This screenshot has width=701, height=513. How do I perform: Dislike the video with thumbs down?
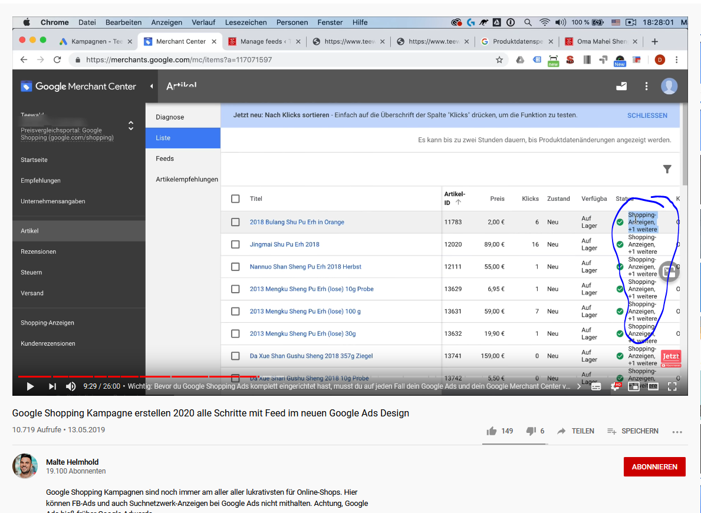531,431
